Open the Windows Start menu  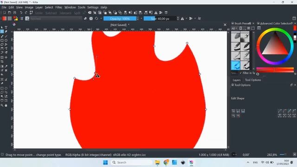click(105, 162)
